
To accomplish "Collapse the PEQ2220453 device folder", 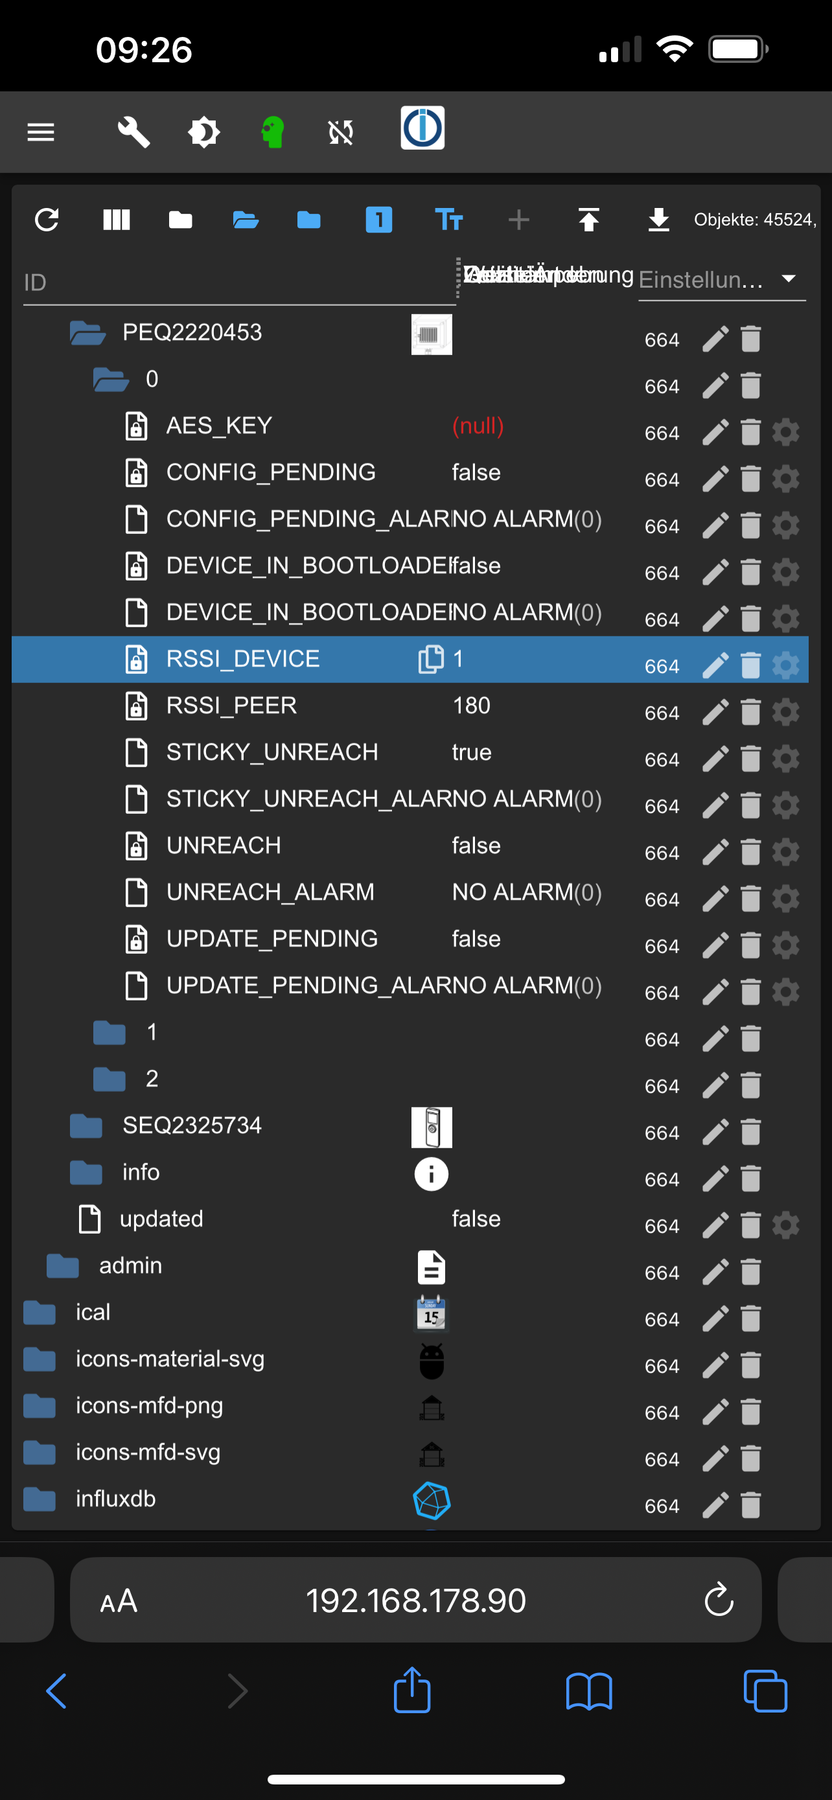I will [87, 332].
